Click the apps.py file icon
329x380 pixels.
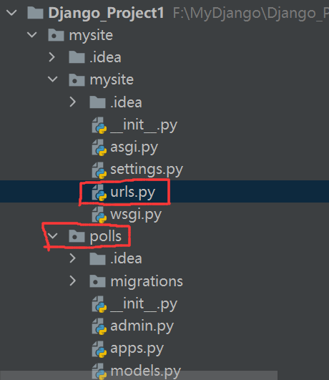(x=99, y=349)
